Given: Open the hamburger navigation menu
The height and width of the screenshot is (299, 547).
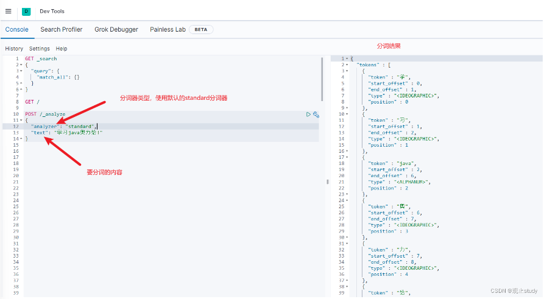Looking at the screenshot, I should click(9, 11).
